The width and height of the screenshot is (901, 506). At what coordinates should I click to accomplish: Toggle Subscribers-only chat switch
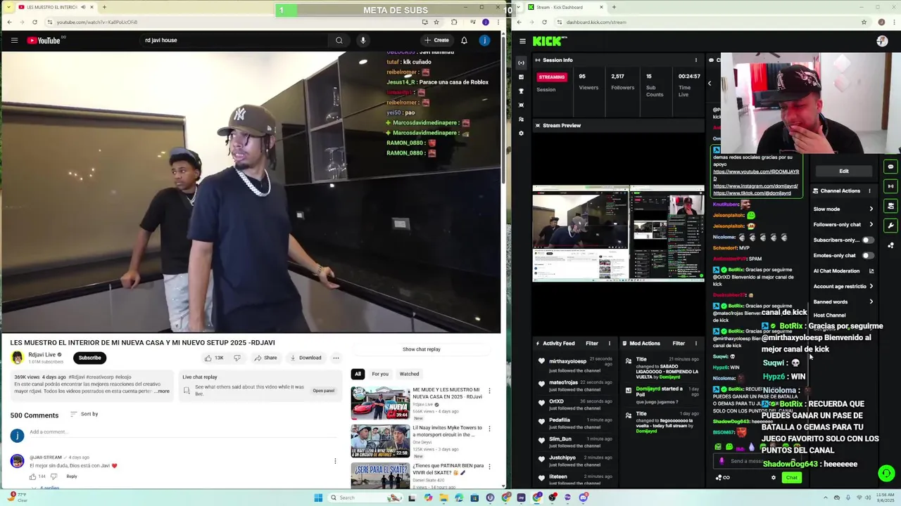point(868,240)
